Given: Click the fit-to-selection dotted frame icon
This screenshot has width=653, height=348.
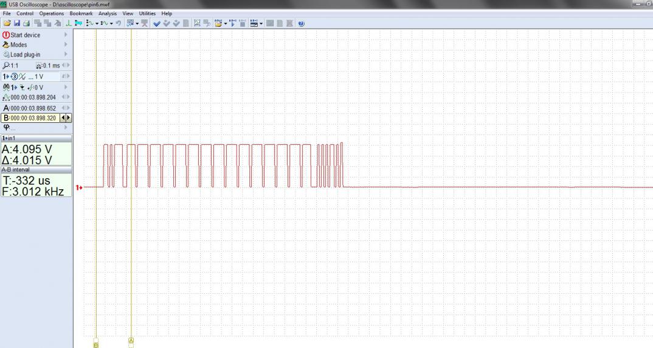Looking at the screenshot, I should [198, 23].
